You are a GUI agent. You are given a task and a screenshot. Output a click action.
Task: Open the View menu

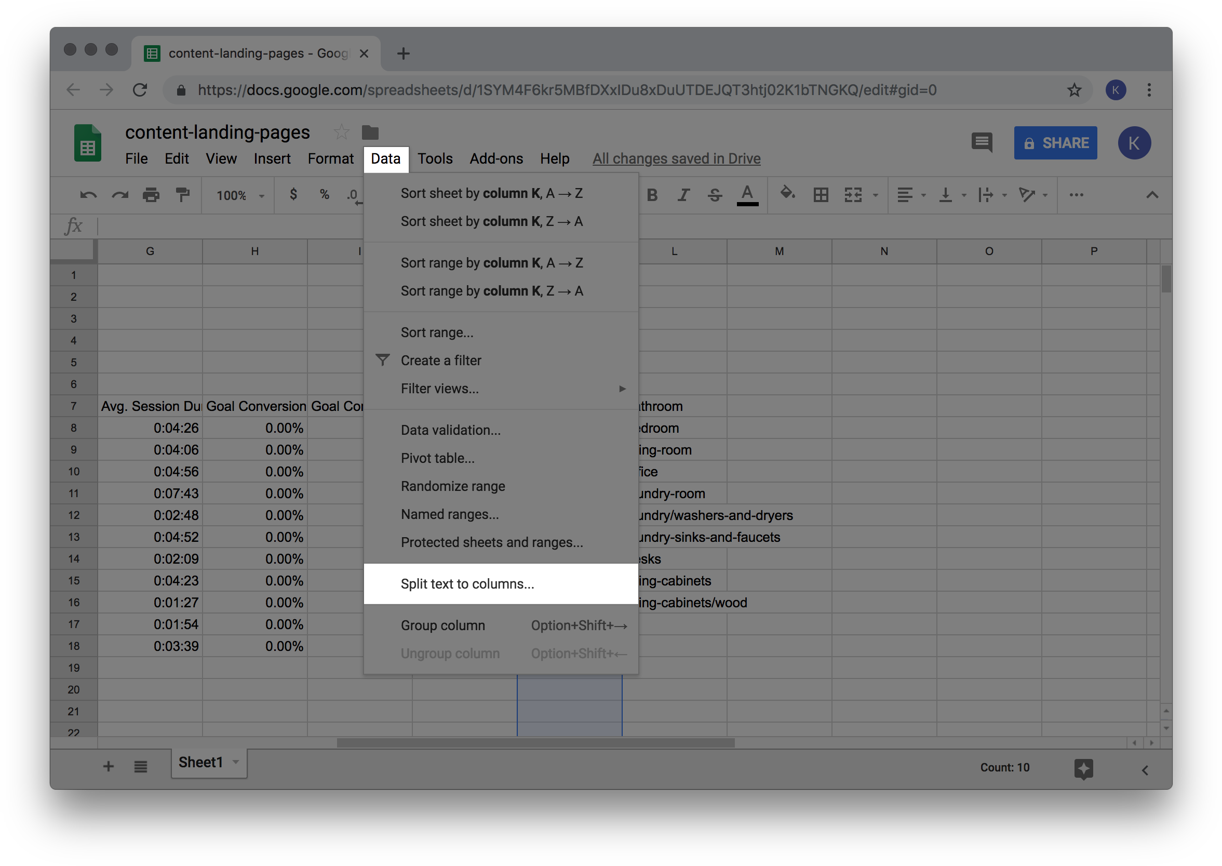(221, 159)
